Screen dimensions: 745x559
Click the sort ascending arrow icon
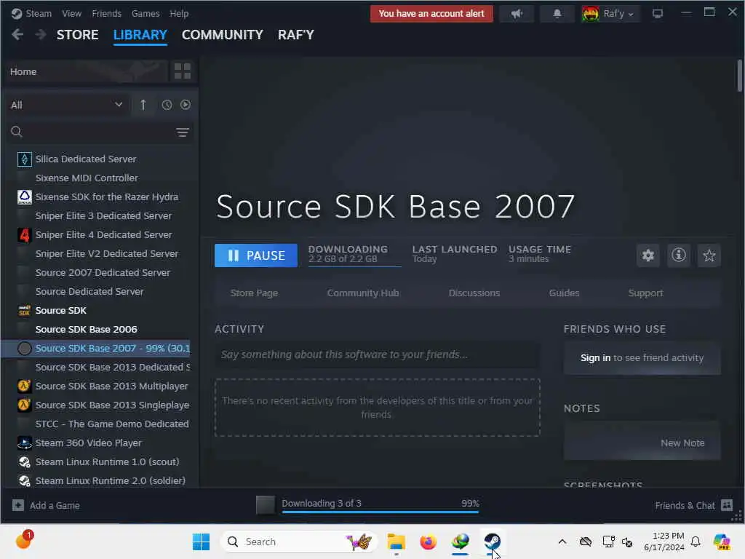click(143, 105)
